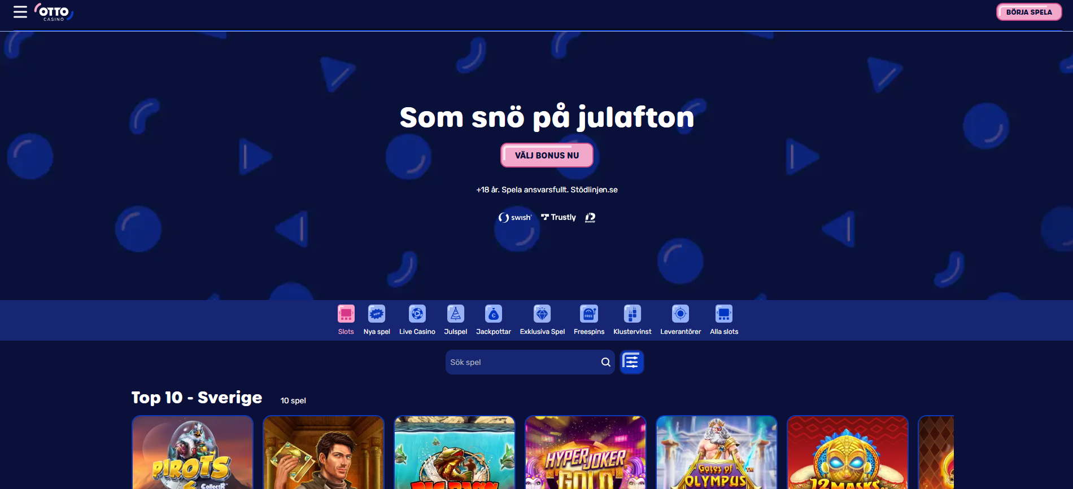The width and height of the screenshot is (1073, 489).
Task: Click the VÄLJ BONUS NU button
Action: (547, 155)
